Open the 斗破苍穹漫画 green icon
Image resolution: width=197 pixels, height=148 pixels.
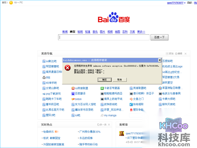[102, 88]
